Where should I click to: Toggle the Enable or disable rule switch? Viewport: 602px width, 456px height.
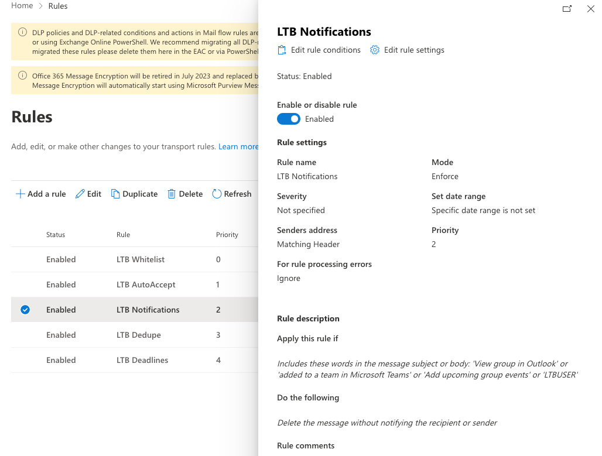tap(289, 119)
